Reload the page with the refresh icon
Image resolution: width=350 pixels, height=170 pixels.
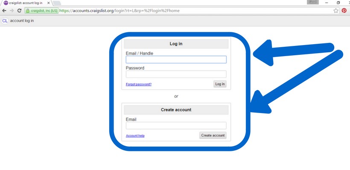click(x=19, y=11)
